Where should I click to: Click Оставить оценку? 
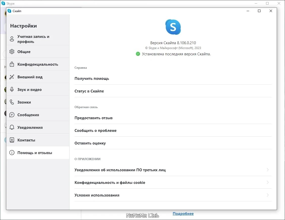tap(173, 143)
